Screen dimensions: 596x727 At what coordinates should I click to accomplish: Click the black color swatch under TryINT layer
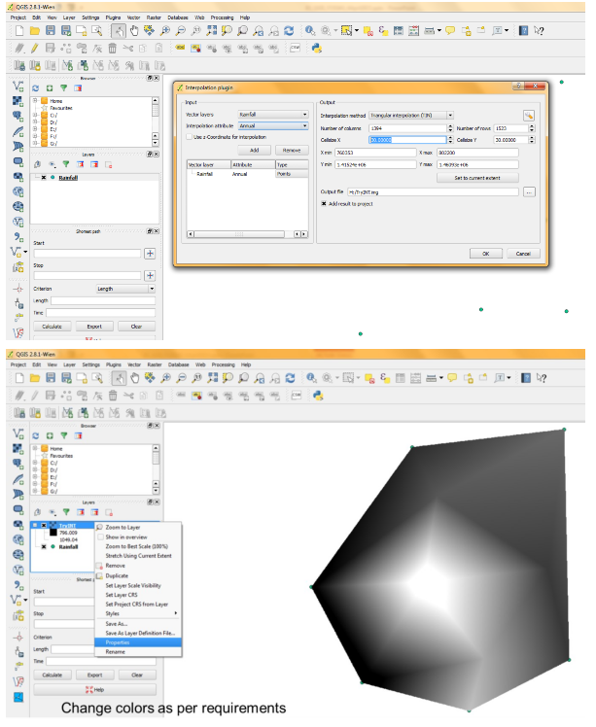coord(52,535)
